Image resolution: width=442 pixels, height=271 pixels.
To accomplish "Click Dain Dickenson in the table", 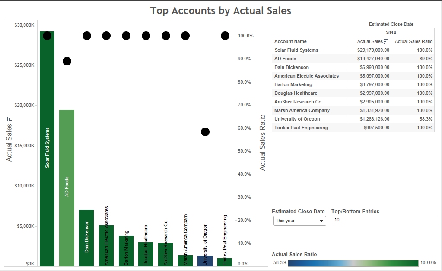I will pos(292,68).
